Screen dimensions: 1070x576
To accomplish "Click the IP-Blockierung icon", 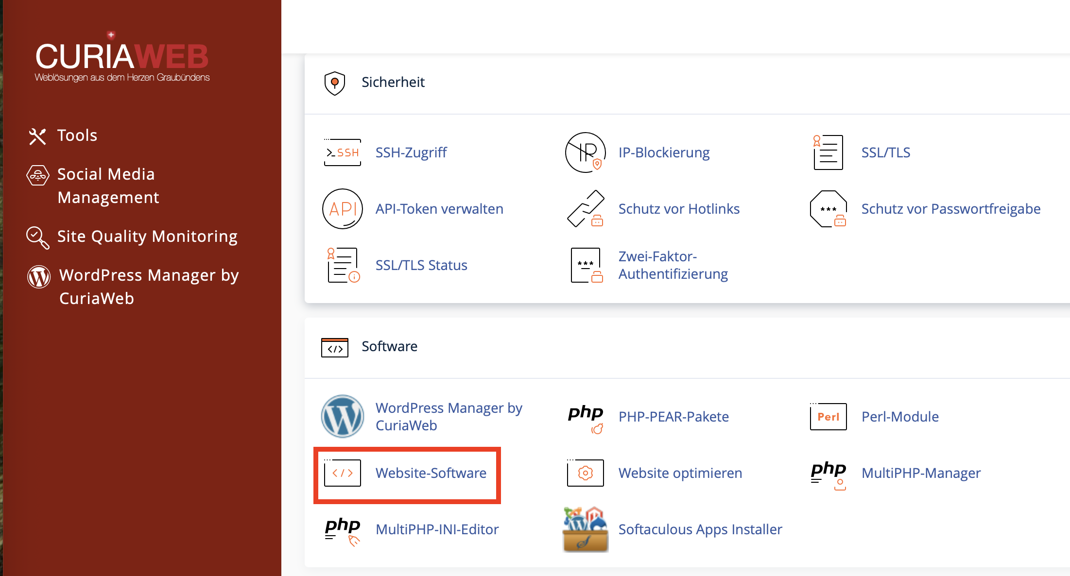I will pyautogui.click(x=585, y=152).
